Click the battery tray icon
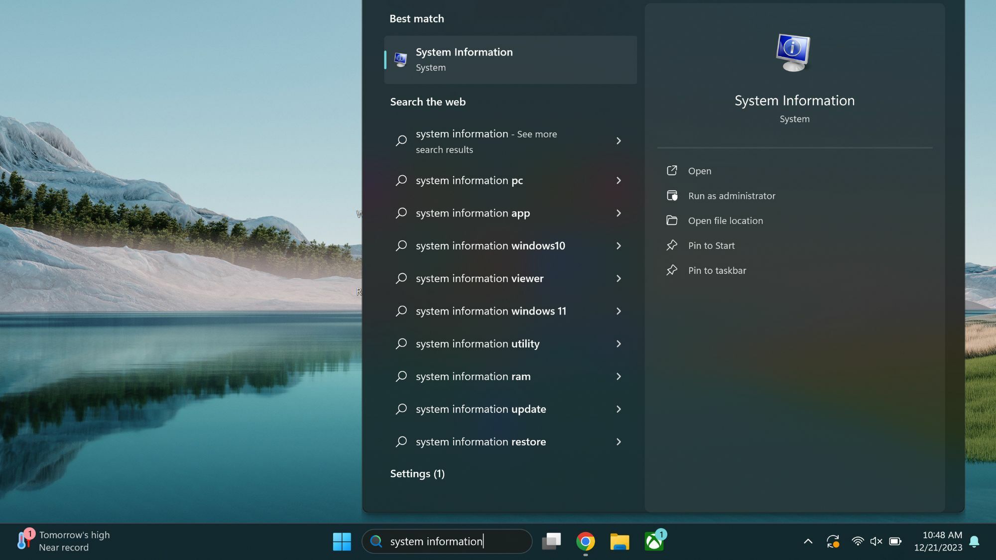Image resolution: width=996 pixels, height=560 pixels. 895,541
